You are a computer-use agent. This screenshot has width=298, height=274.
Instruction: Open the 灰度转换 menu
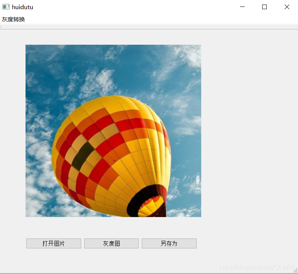click(x=13, y=19)
